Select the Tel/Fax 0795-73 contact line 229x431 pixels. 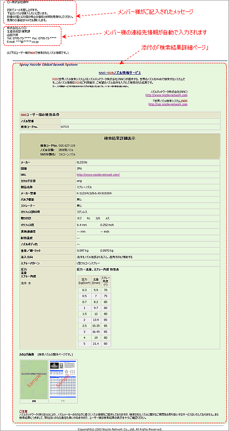click(x=32, y=39)
